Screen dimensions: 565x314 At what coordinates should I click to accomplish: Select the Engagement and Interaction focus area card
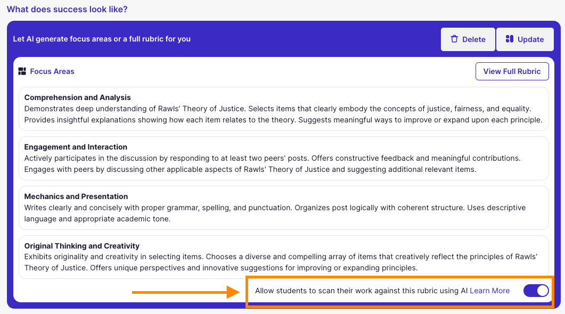283,158
